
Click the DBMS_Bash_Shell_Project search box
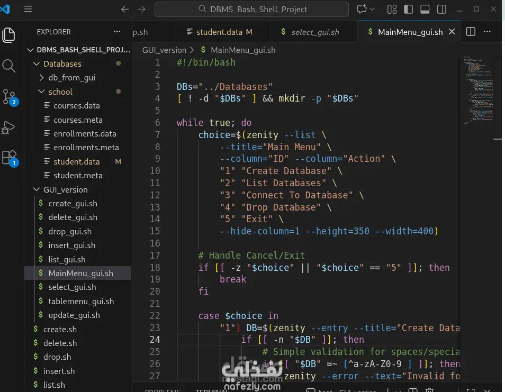(x=251, y=9)
